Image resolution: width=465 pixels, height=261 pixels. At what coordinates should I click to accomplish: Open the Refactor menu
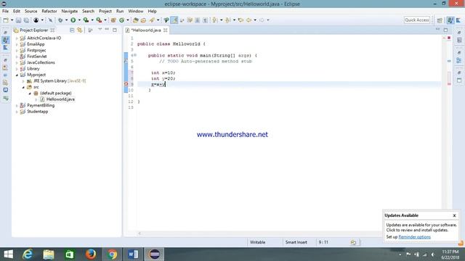49,12
